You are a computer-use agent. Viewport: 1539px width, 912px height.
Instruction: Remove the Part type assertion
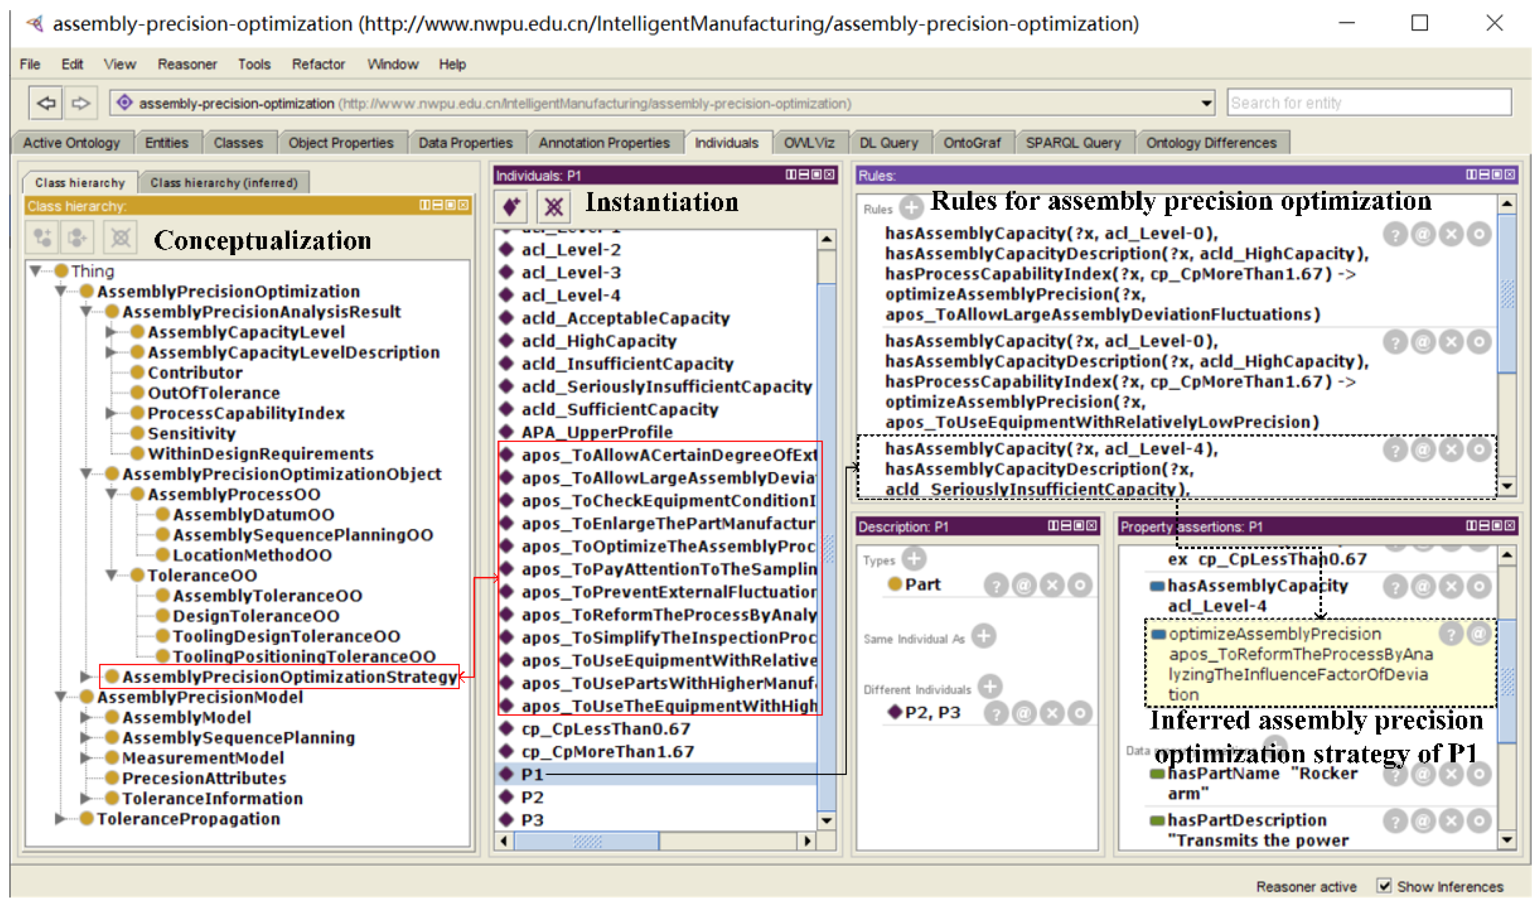(1052, 585)
